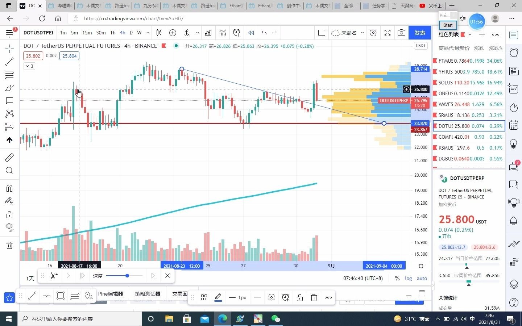Select the 15m timeframe
522x326 pixels.
point(87,33)
